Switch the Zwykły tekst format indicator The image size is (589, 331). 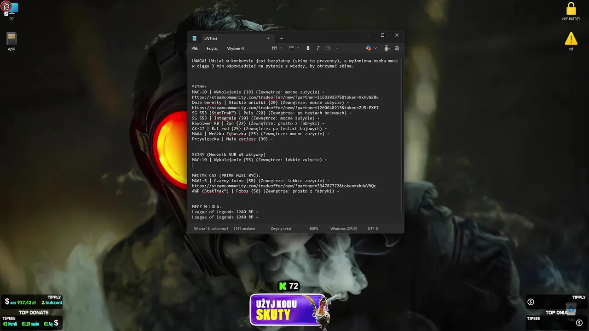click(281, 228)
